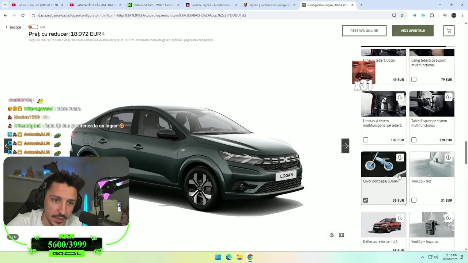Open browser Extensions puzzle icon

(x=432, y=15)
